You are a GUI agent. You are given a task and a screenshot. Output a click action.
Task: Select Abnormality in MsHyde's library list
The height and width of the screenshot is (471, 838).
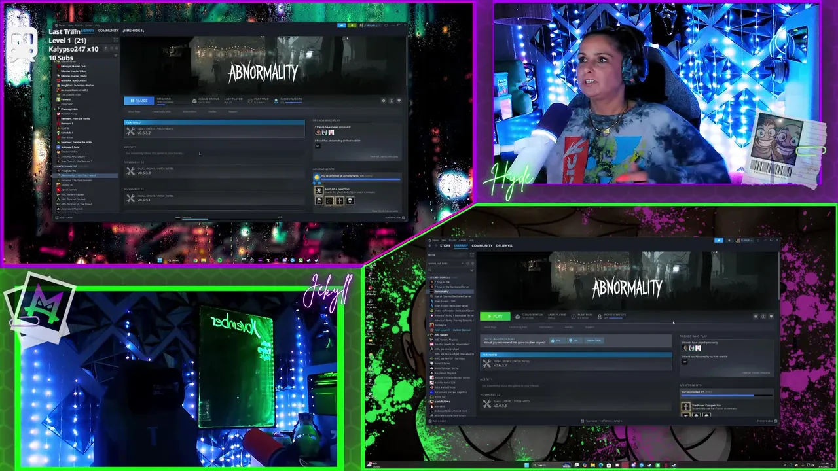(x=85, y=175)
